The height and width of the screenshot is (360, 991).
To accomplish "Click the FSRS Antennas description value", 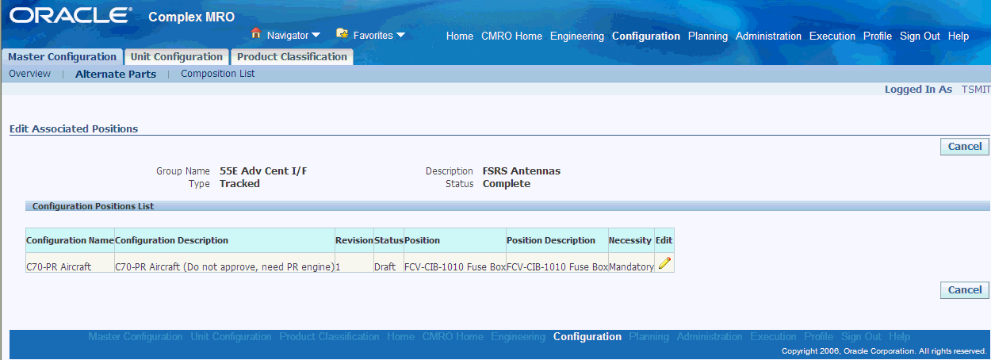I will tap(521, 170).
